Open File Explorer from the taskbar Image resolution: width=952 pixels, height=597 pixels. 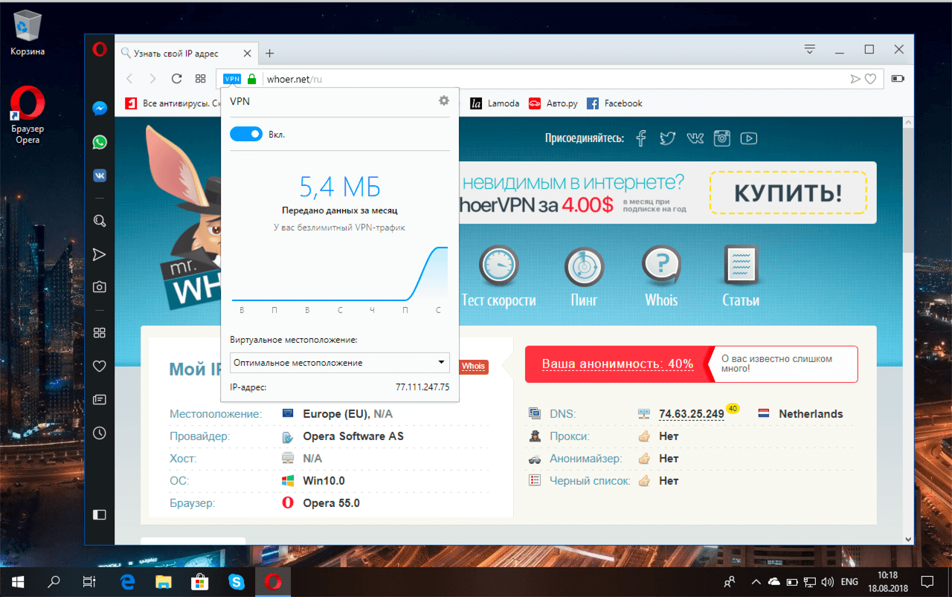point(164,581)
